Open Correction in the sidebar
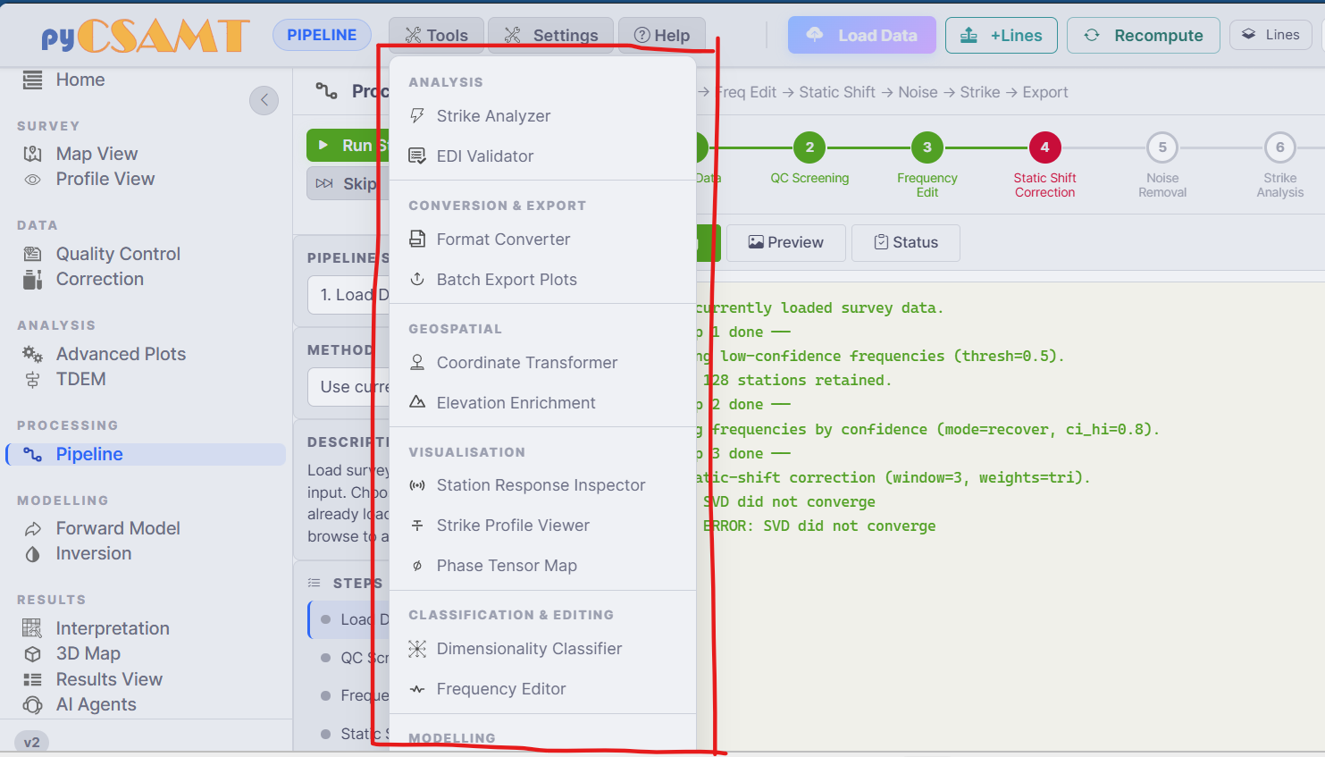The image size is (1325, 757). pos(100,279)
